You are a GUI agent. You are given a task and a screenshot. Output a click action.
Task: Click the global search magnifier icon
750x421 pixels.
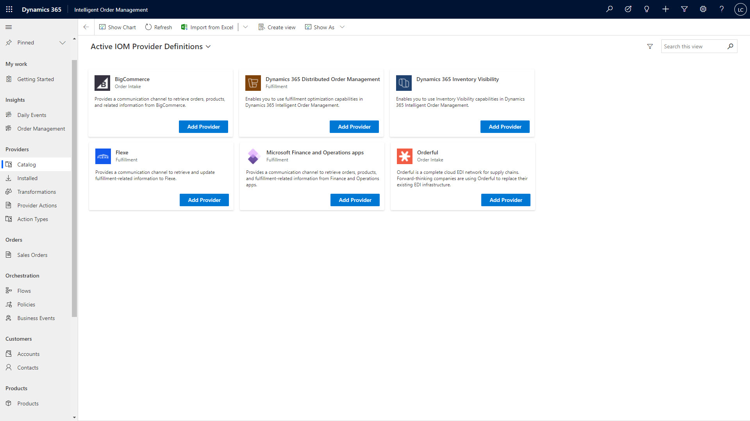point(609,9)
